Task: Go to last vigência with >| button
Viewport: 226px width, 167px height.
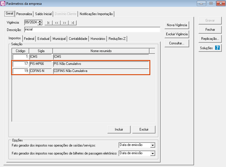Action: click(x=73, y=23)
